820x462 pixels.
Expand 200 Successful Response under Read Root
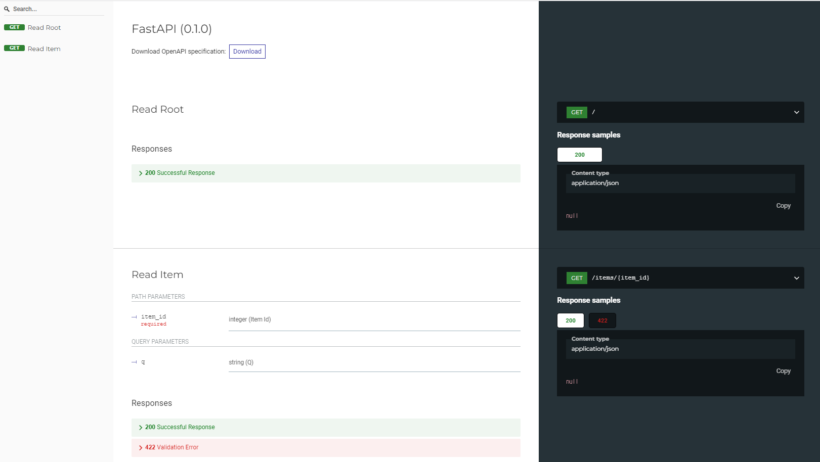[326, 173]
